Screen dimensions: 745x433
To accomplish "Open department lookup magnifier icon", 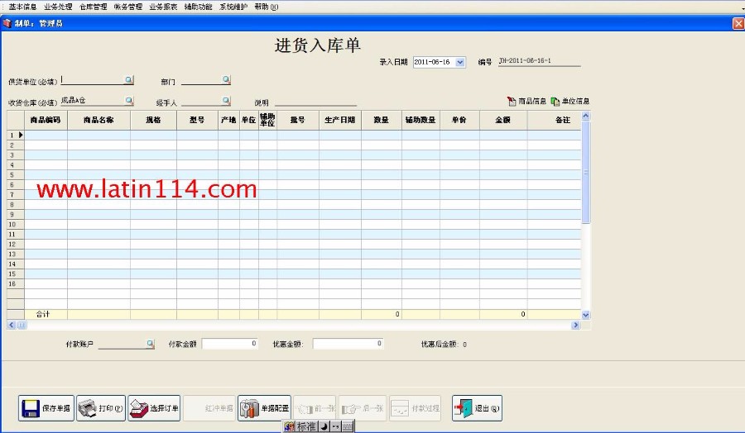I will coord(227,79).
